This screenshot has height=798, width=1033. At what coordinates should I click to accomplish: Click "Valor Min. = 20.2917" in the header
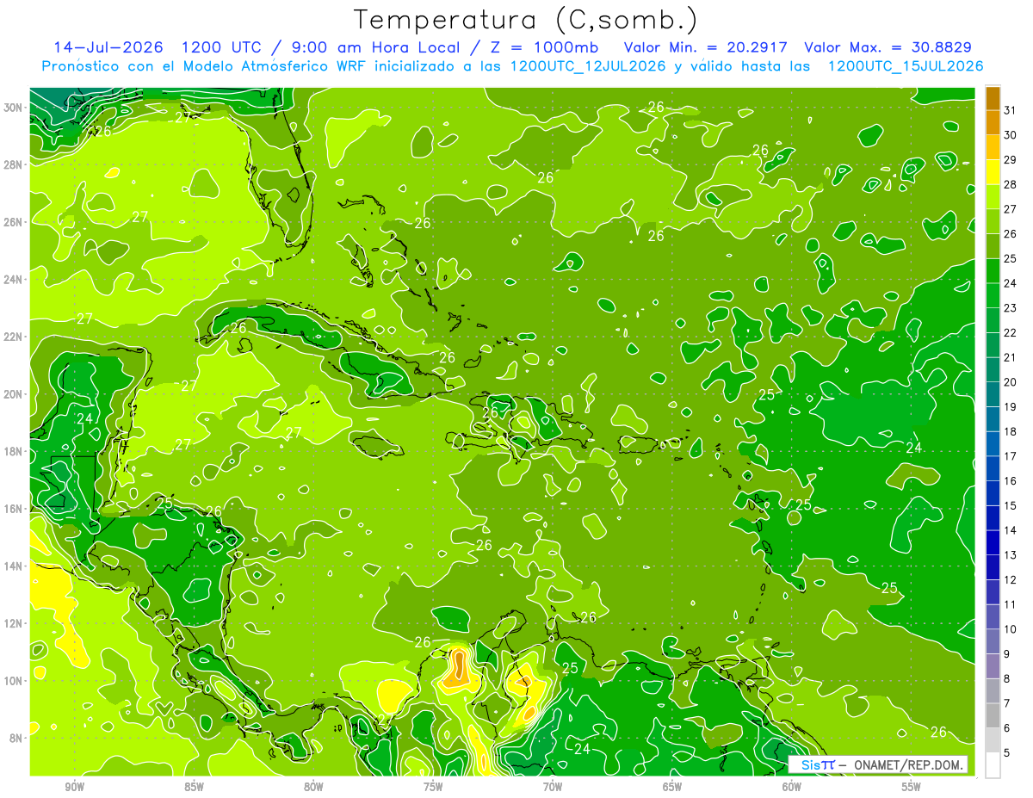[x=708, y=46]
